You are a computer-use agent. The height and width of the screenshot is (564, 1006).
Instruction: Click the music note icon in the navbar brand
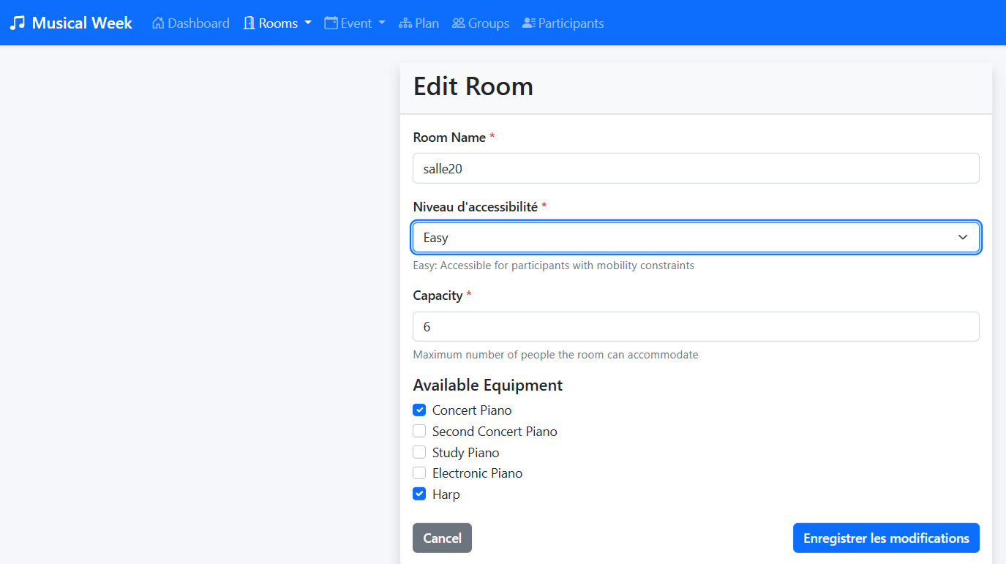click(18, 22)
